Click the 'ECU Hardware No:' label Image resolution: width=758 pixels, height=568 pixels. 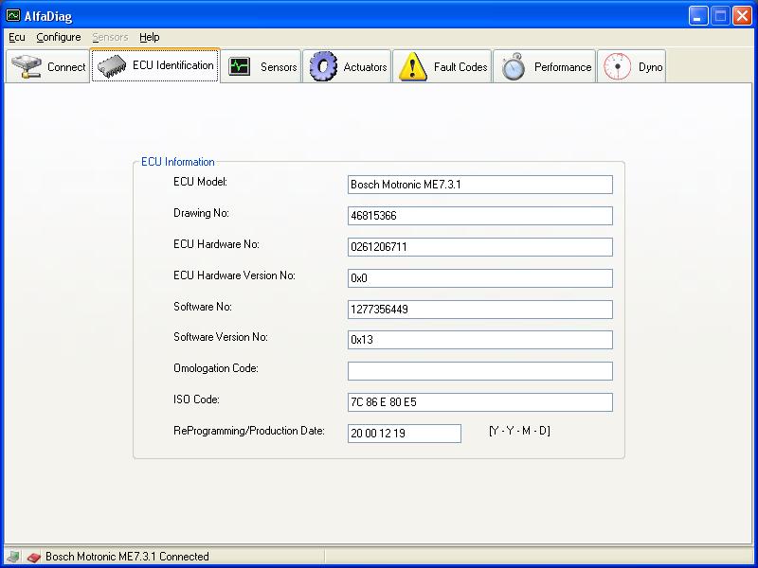216,244
